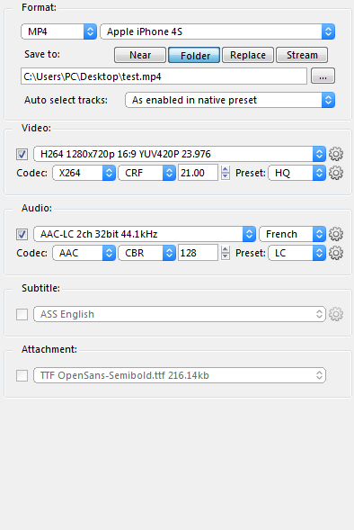The width and height of the screenshot is (354, 530).
Task: Select the Replace save mode
Action: 248,55
